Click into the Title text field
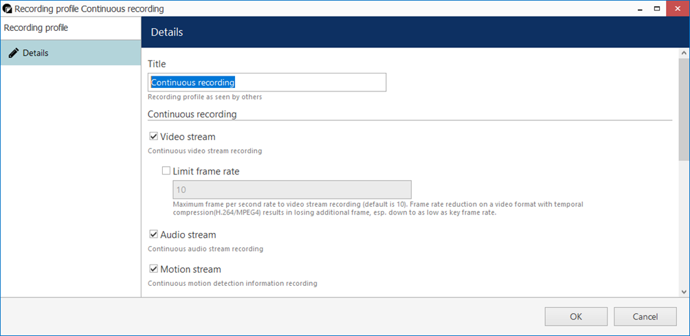690x336 pixels. [x=267, y=82]
